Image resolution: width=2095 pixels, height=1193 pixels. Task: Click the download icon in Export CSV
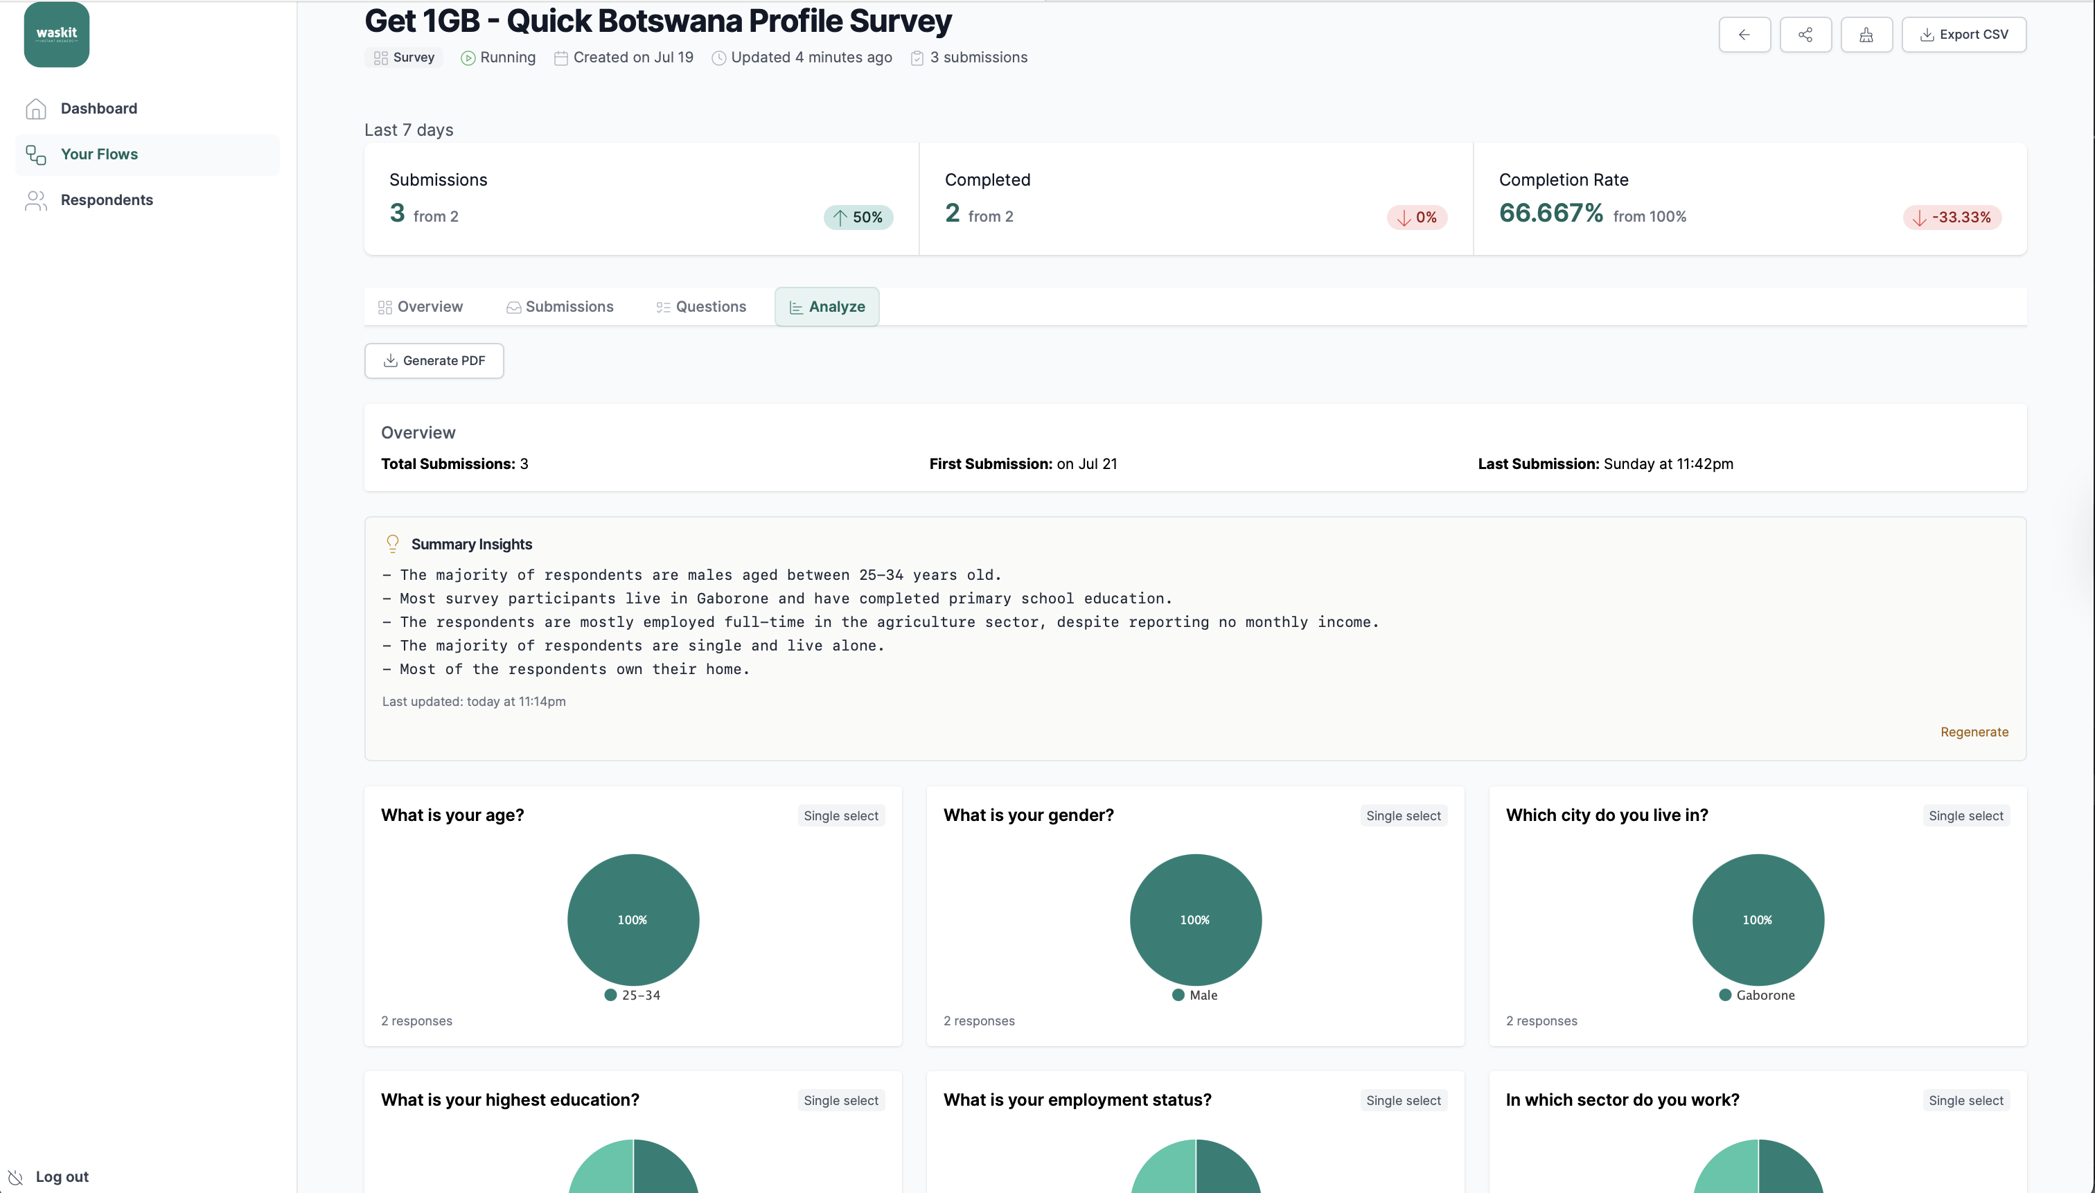[x=1927, y=35]
